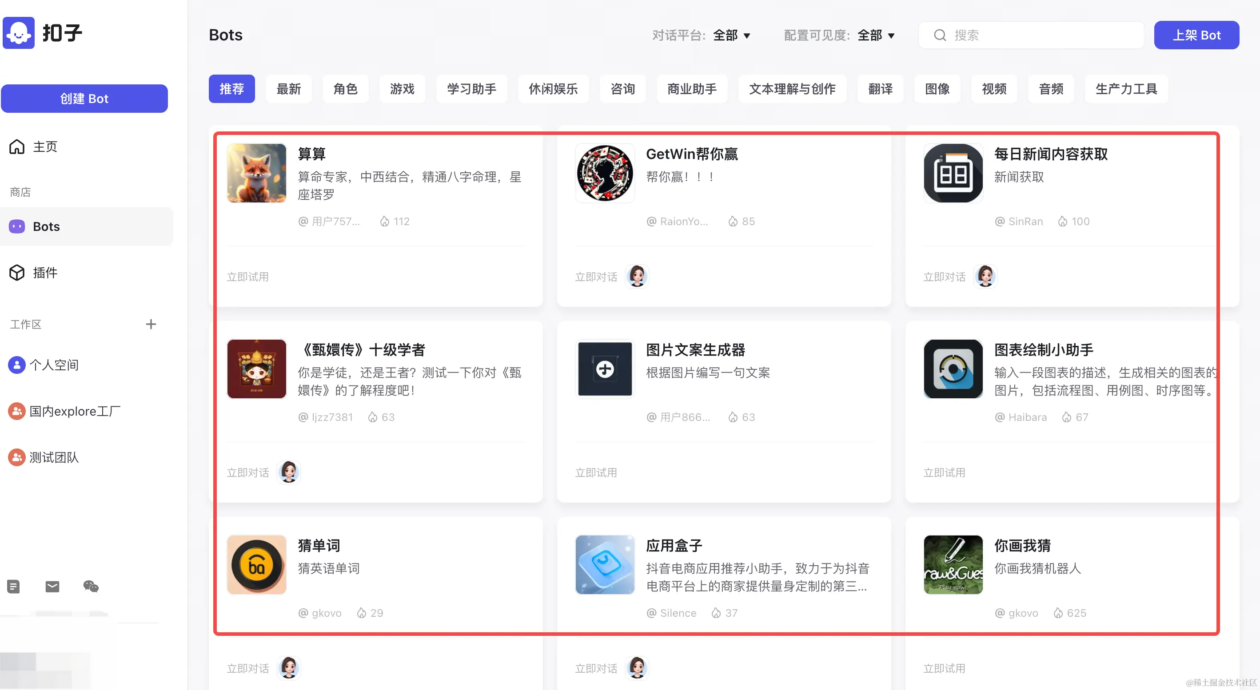Image resolution: width=1260 pixels, height=690 pixels.
Task: Expand the 对话平台 dropdown
Action: point(732,35)
